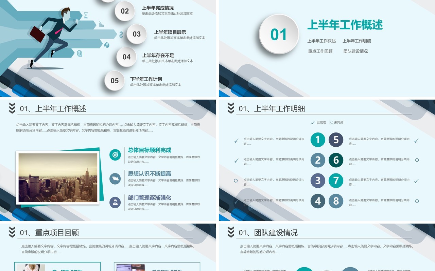The height and width of the screenshot is (271, 435).
Task: Click the empty circle in the row of circle 3
Action: click(236, 181)
